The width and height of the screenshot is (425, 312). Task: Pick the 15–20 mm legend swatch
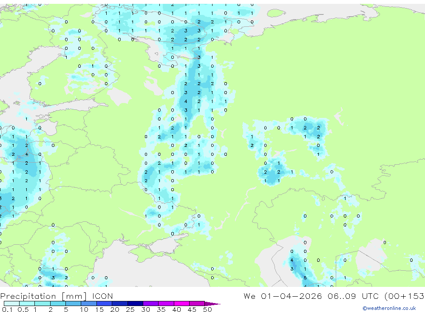[105, 303]
